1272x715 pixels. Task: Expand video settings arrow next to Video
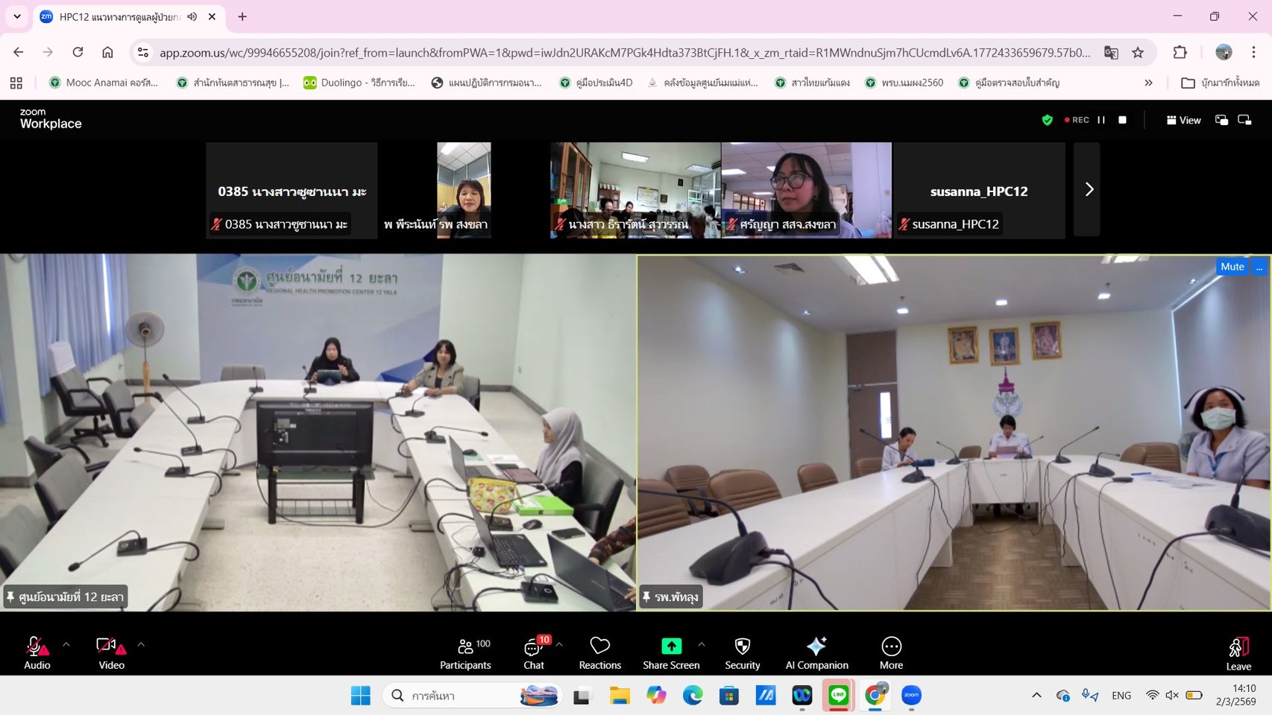point(141,644)
